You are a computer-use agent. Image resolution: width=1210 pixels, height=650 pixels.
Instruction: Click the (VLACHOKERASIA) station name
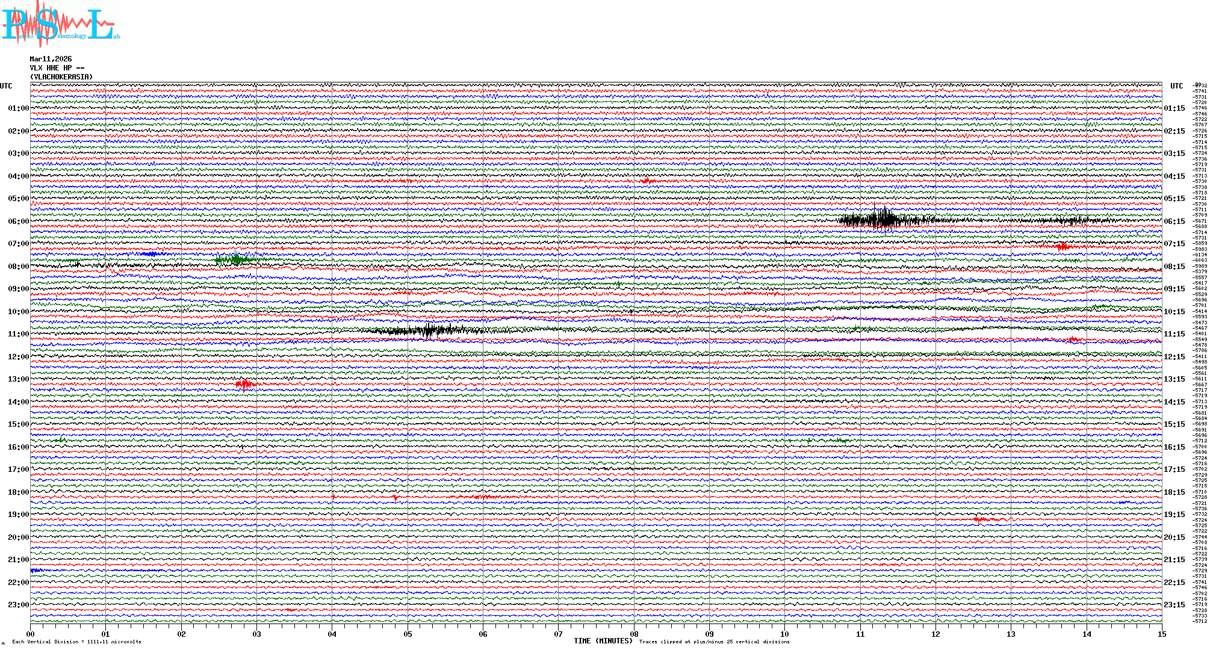point(61,77)
